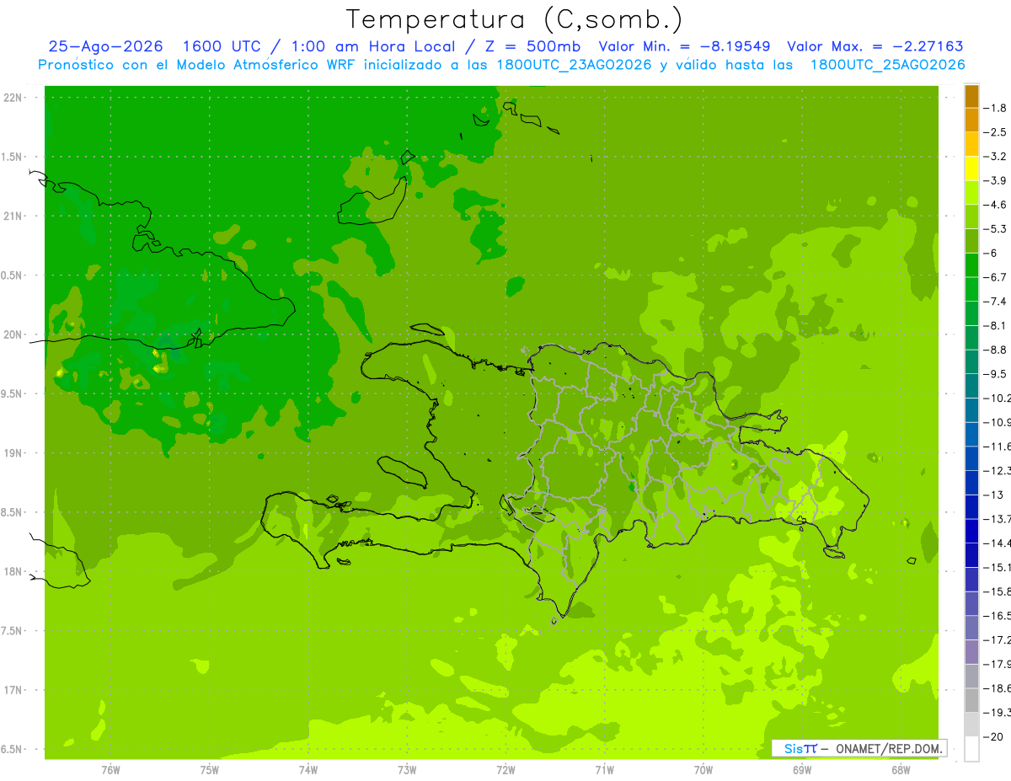Click the '74W' longitude label

click(308, 769)
